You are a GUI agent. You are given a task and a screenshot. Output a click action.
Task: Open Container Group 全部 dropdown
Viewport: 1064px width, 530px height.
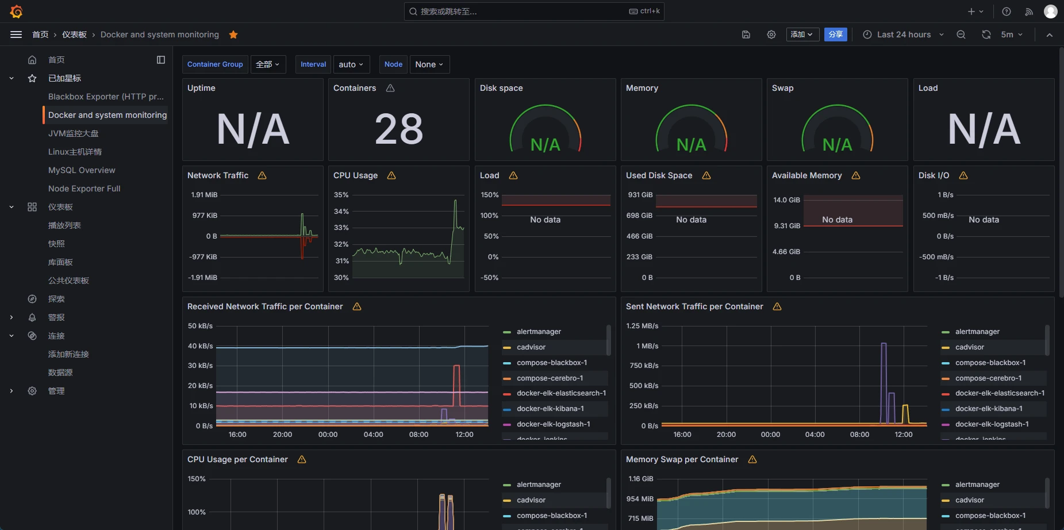[268, 64]
